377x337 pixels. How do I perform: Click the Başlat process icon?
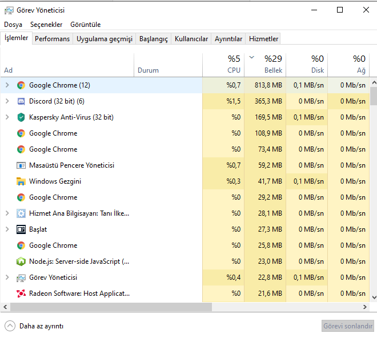coord(21,229)
